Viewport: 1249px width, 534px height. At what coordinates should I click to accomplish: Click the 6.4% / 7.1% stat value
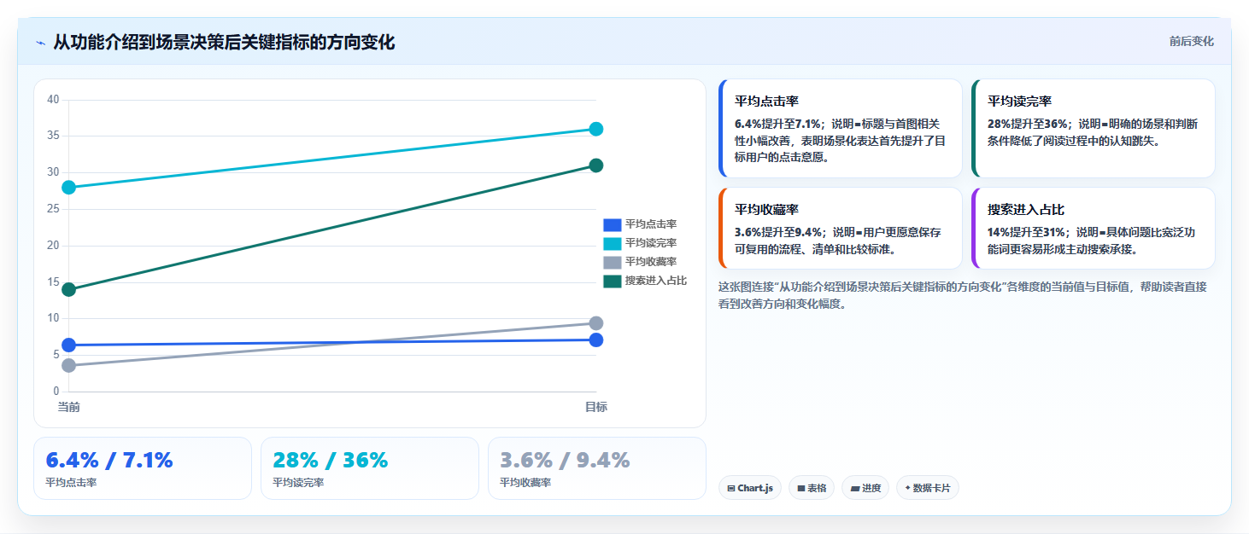[x=109, y=460]
